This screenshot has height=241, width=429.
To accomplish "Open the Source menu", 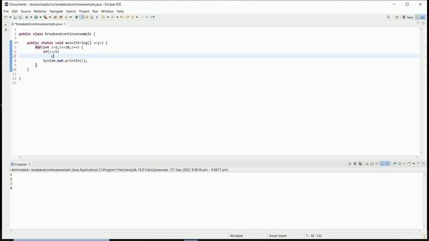I will point(25,11).
